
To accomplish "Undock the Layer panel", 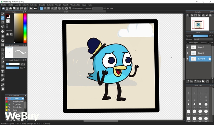I will pyautogui.click(x=211, y=33).
